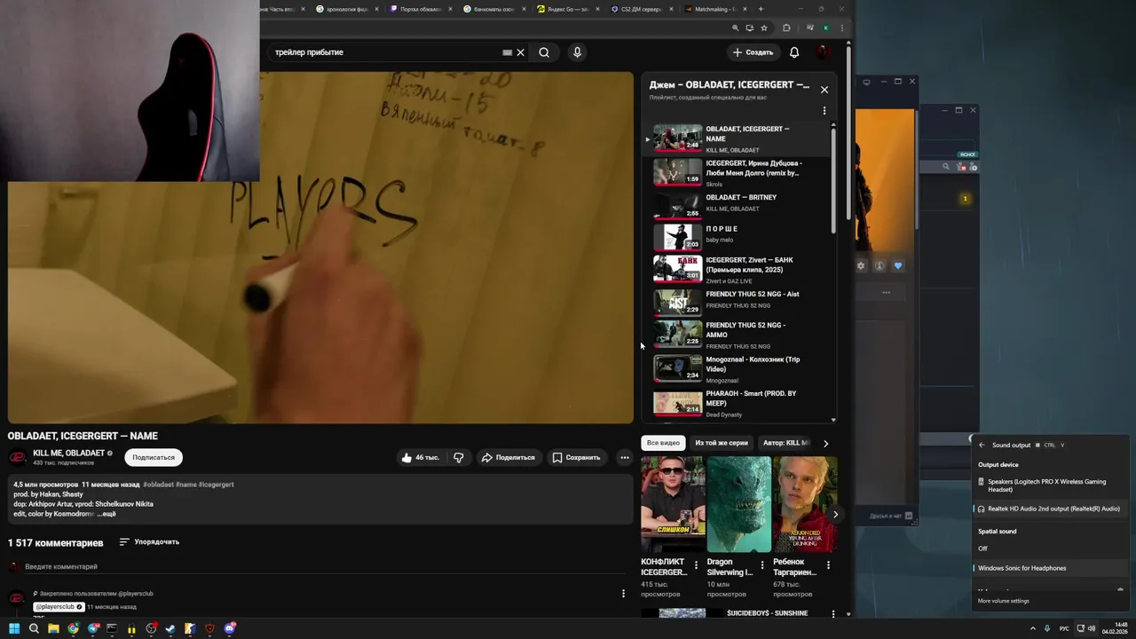1136x639 pixels.
Task: Open the КОНФЛИКТ ICEGERGERT video card's three-dot menu
Action: click(x=696, y=565)
